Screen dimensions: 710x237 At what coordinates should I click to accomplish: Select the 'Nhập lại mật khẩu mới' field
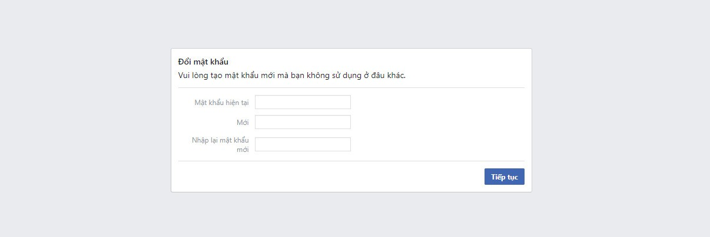(x=303, y=144)
